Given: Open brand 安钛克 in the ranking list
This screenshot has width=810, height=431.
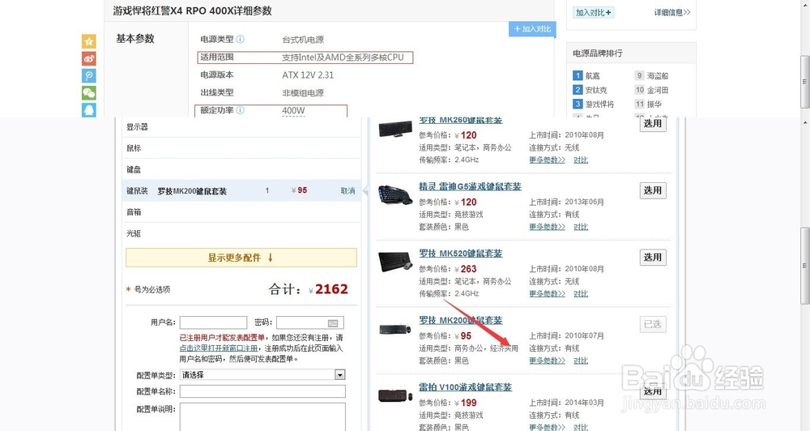Looking at the screenshot, I should click(x=595, y=90).
